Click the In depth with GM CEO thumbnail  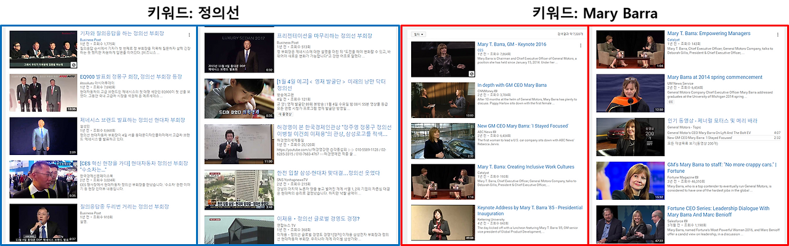442,100
